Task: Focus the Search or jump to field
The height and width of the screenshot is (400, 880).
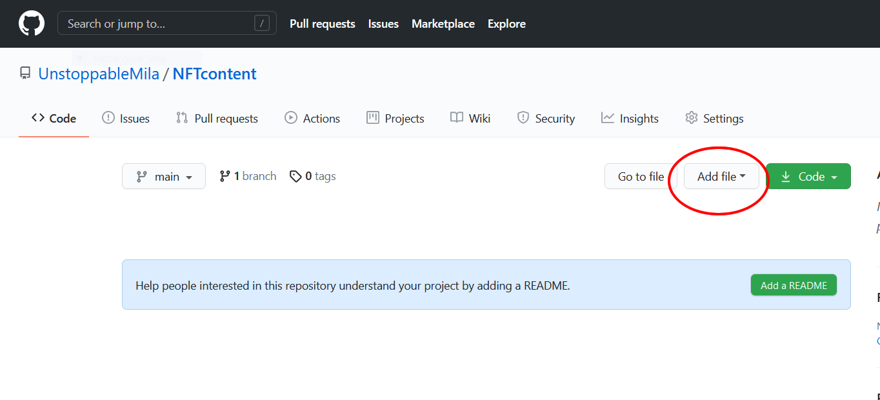Action: [x=167, y=23]
